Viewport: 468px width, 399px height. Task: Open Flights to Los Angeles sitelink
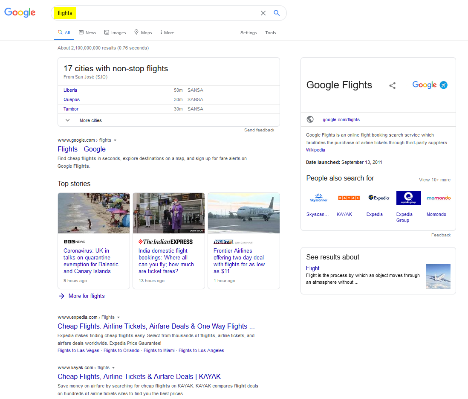201,350
